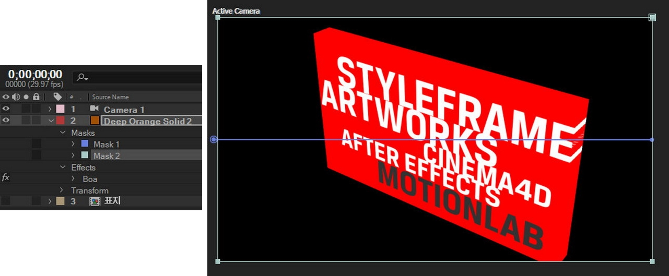Select the Deep Orange Solid 2 layer name
The width and height of the screenshot is (669, 276).
click(148, 121)
